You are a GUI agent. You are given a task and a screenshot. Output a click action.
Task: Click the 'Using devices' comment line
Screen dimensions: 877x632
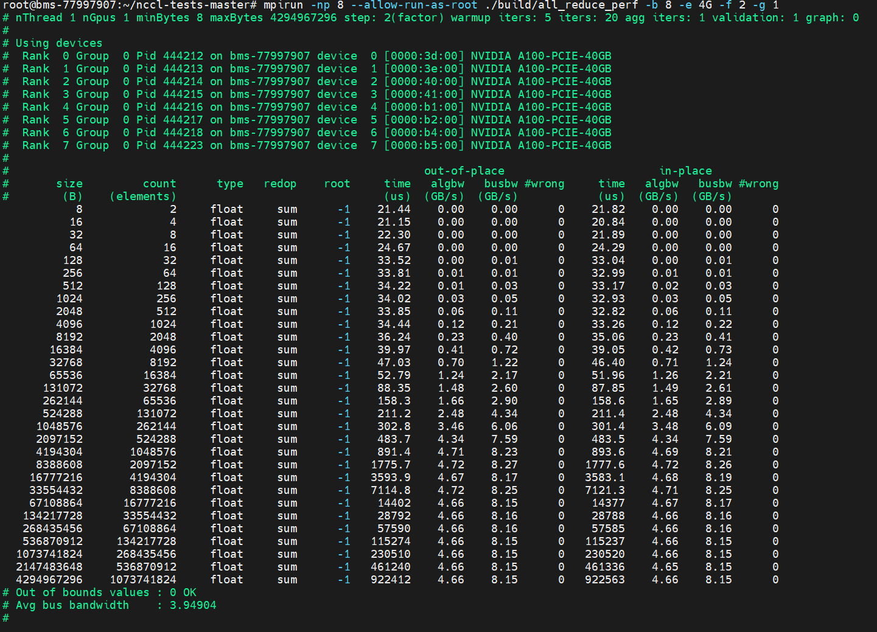coord(59,43)
